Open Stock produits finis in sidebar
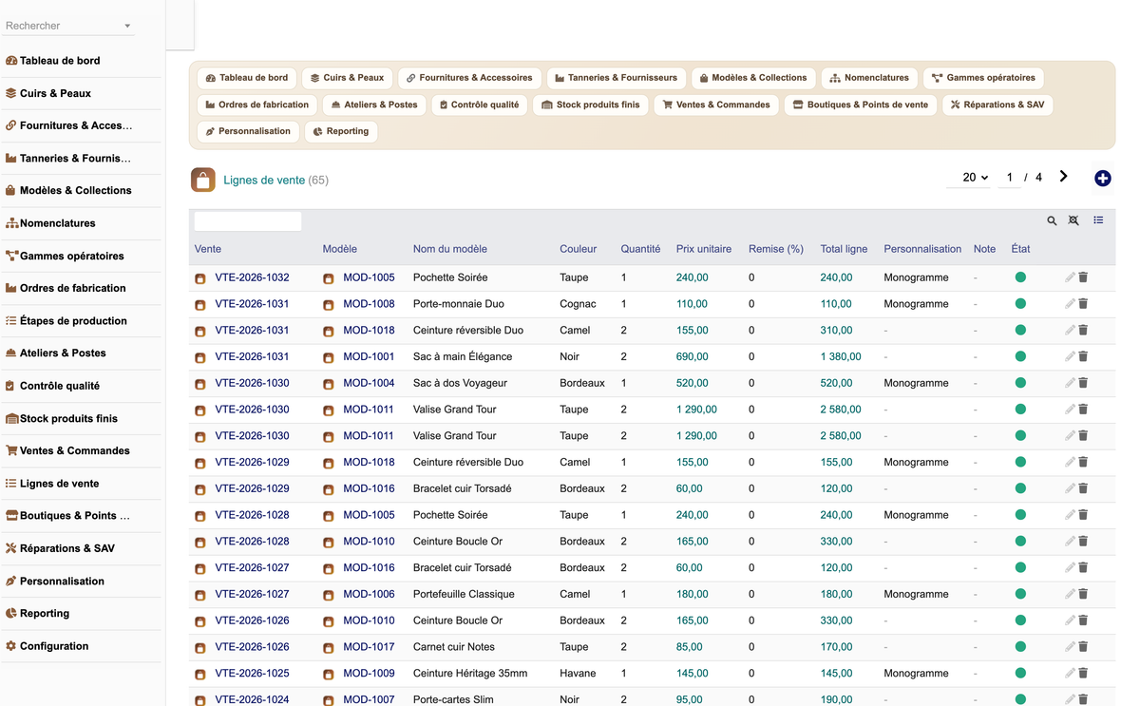Screen dimensions: 1140x706 point(68,418)
